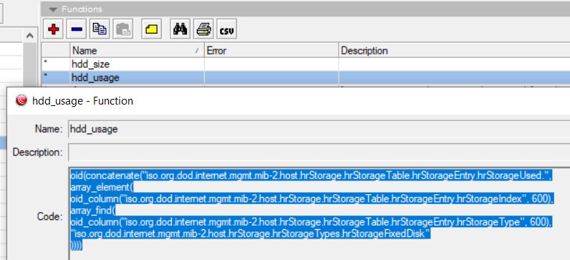This screenshot has width=570, height=260.
Task: Export the functions list with the CSV icon
Action: 227,29
